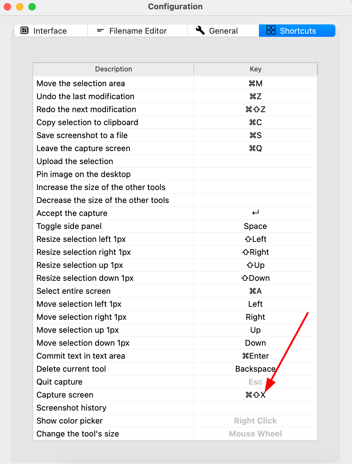
Task: Click the ⌘A shortcut for Select entire screen
Action: point(255,291)
